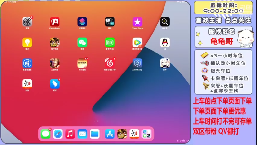Launch Safari from the dock
This screenshot has width=257, height=145.
click(x=58, y=134)
